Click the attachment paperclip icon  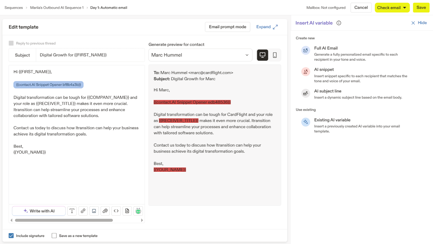click(x=105, y=211)
